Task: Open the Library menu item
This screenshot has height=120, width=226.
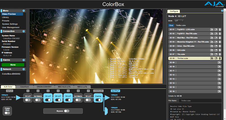Action: click(x=5, y=17)
